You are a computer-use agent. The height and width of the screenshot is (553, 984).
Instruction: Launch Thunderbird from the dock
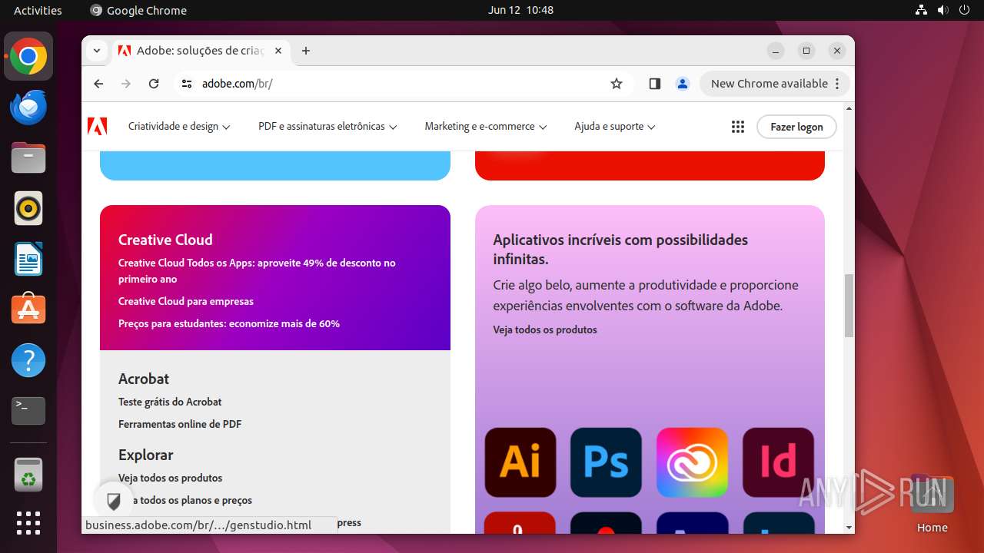(x=28, y=107)
